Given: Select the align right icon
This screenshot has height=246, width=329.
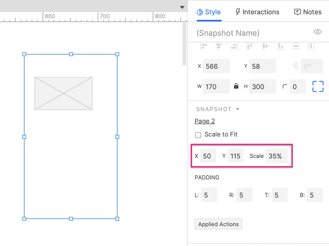Looking at the screenshot, I should (234, 46).
